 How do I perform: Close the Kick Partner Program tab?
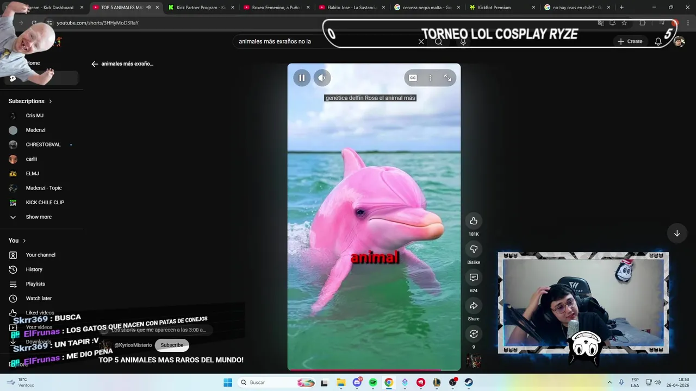(x=232, y=8)
